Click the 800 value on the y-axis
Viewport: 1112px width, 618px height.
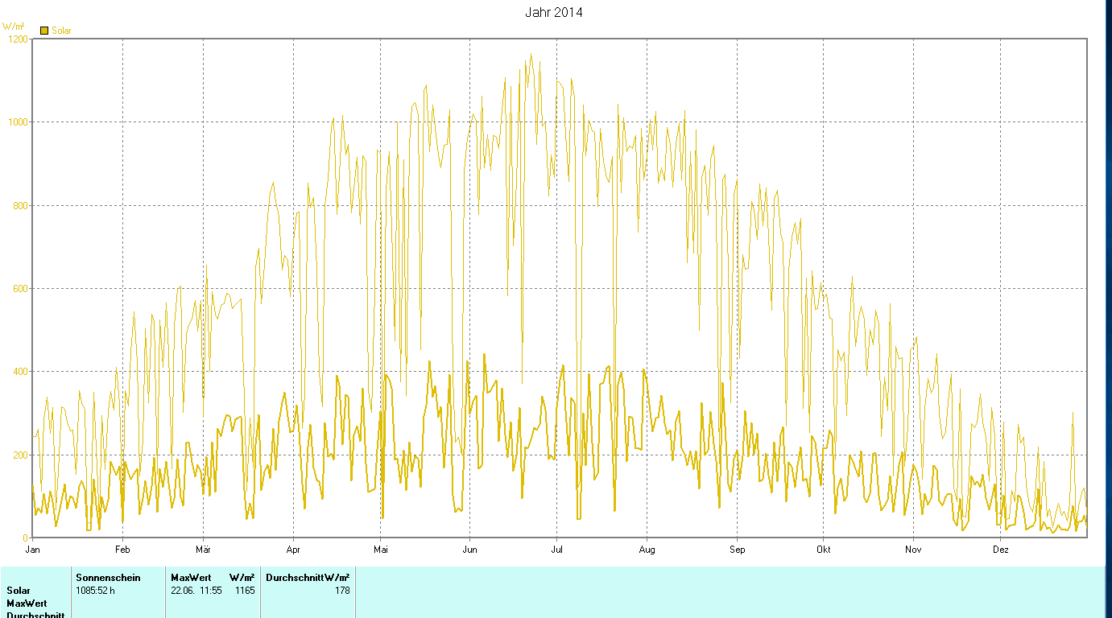click(x=19, y=205)
